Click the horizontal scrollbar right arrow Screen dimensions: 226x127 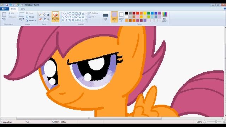(x=222, y=118)
